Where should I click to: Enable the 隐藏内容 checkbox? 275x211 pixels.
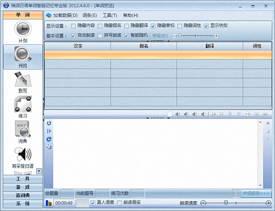tap(73, 26)
